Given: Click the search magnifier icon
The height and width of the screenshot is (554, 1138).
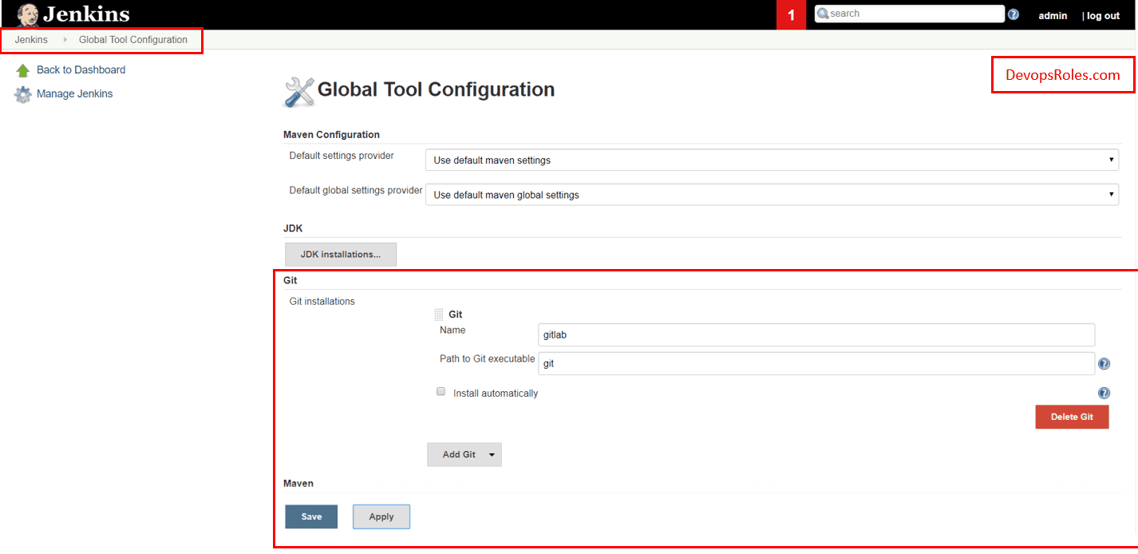Looking at the screenshot, I should 822,13.
